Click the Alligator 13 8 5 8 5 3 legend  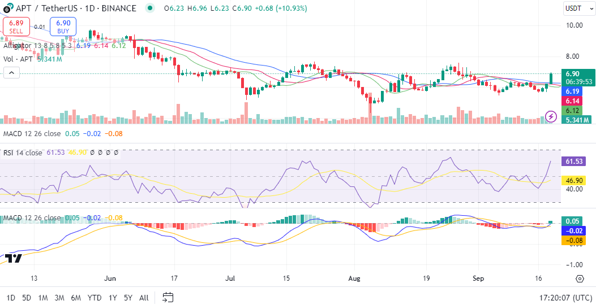click(x=38, y=46)
